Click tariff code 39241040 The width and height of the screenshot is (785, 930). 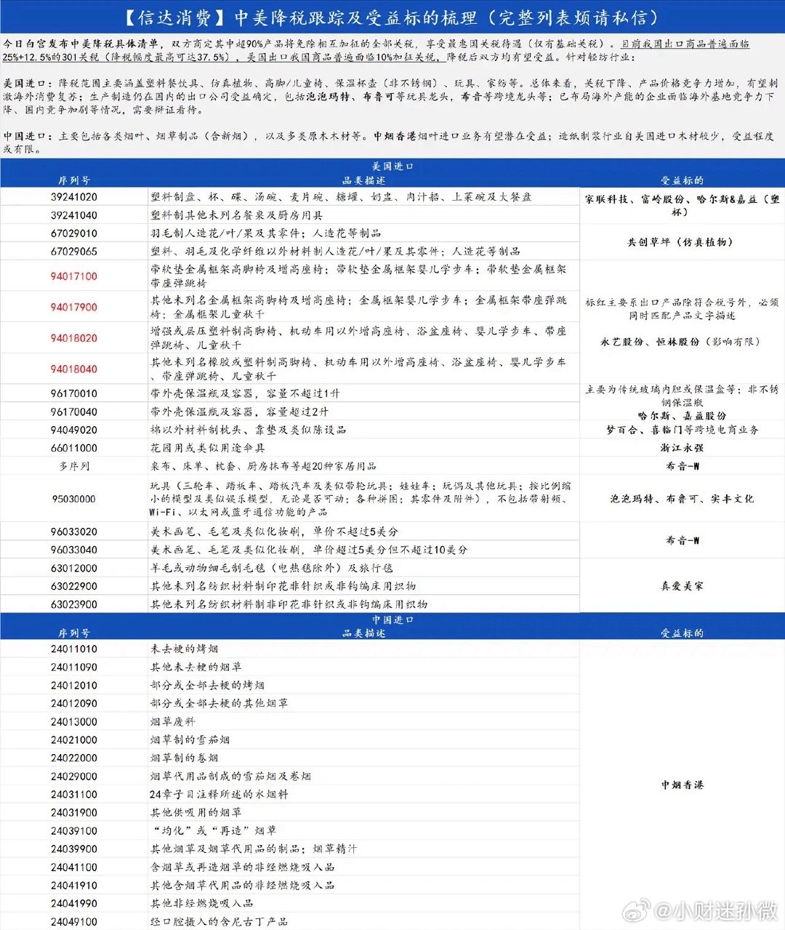pyautogui.click(x=74, y=215)
